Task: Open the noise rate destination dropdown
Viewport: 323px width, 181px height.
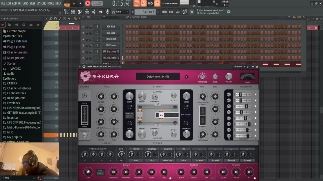Action: (168, 160)
